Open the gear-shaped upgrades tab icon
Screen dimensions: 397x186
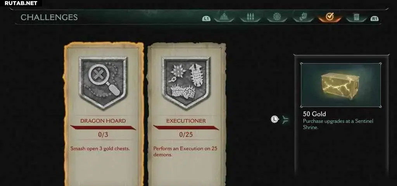[277, 17]
